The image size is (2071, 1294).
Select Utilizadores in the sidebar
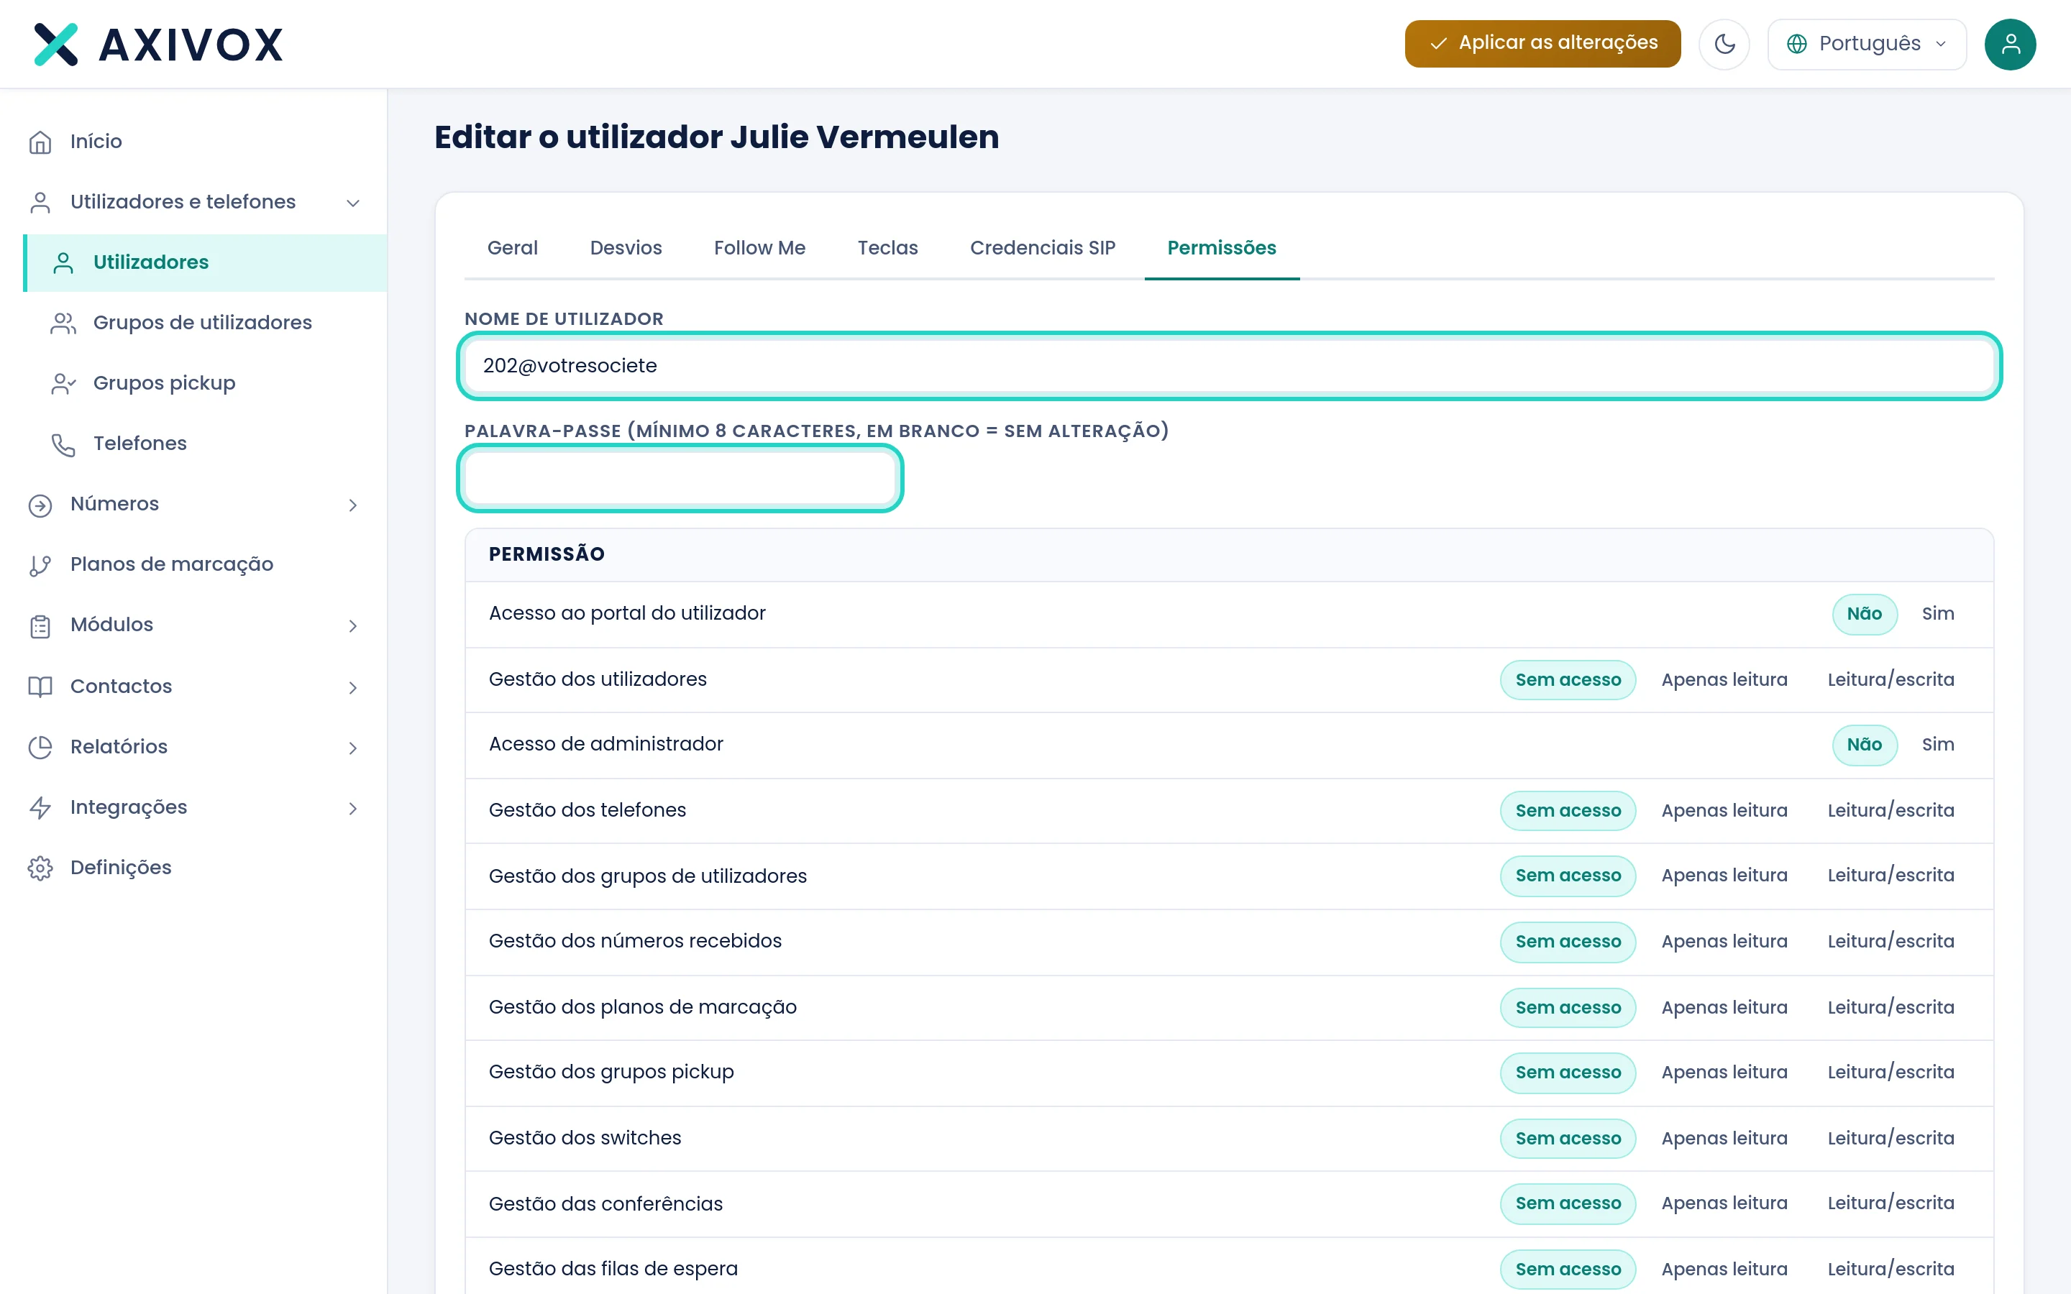coord(206,262)
